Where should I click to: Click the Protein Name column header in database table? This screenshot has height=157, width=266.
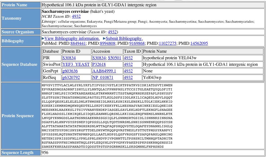coord(203,51)
